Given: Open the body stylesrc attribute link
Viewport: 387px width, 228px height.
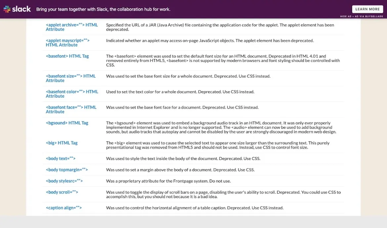Looking at the screenshot, I should pos(64,181).
